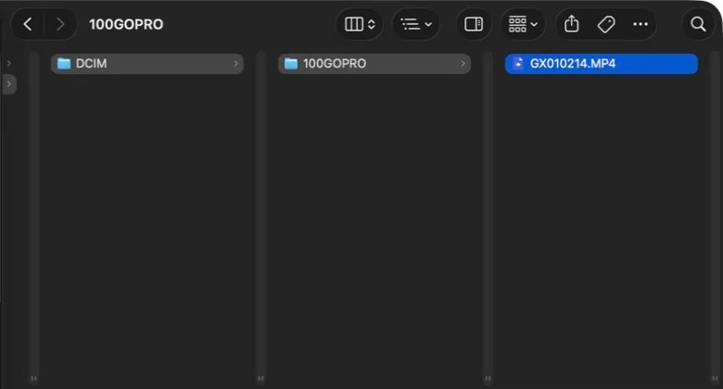Toggle the preview pane
The image size is (723, 389).
(x=474, y=24)
